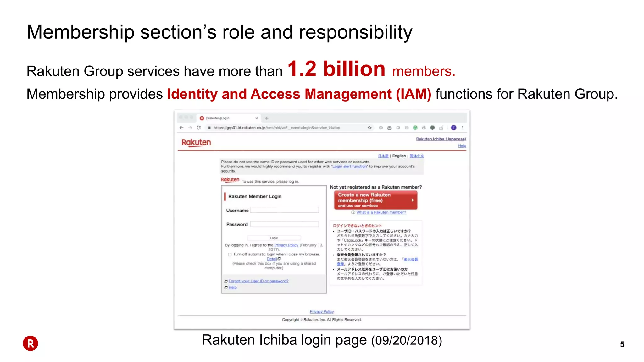The height and width of the screenshot is (362, 644).
Task: Open What is a Rakuten member link
Action: click(381, 212)
